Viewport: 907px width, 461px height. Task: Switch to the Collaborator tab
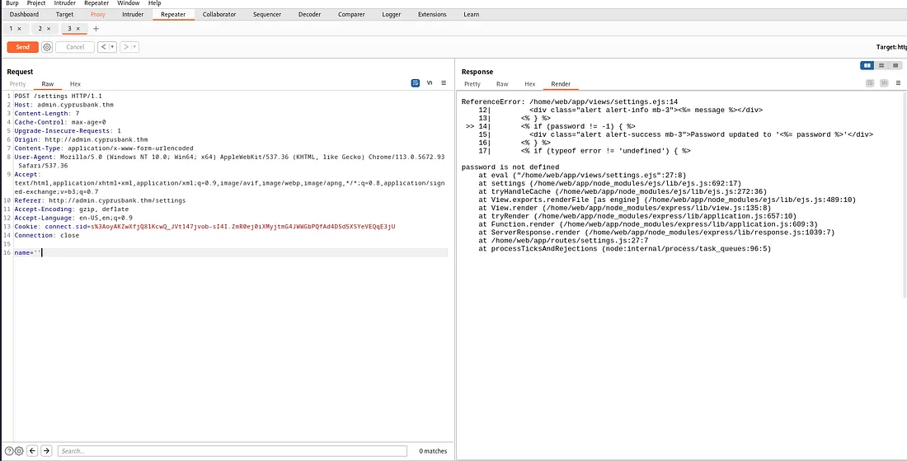(x=219, y=15)
